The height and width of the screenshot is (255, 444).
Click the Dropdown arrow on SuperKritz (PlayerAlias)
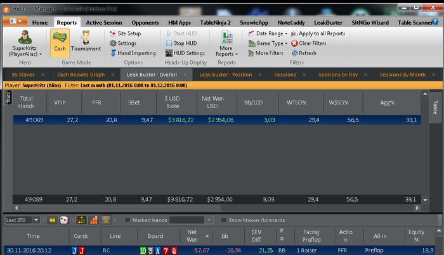(41, 54)
